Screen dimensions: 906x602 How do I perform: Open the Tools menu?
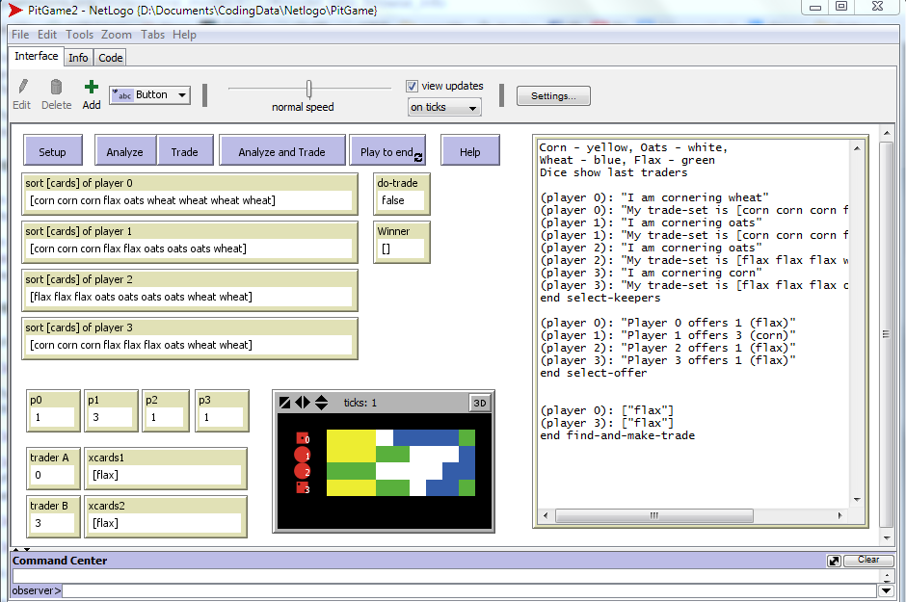click(80, 35)
